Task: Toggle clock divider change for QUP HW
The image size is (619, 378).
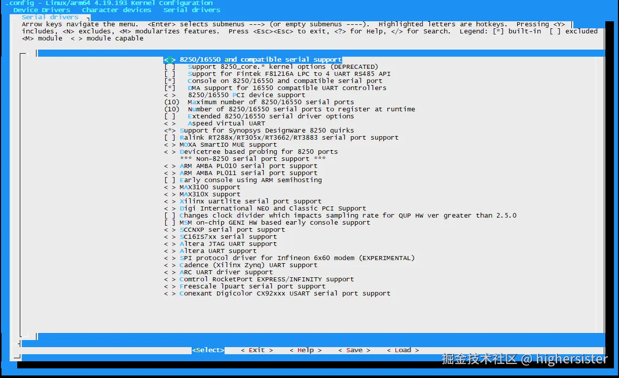Action: [340, 216]
